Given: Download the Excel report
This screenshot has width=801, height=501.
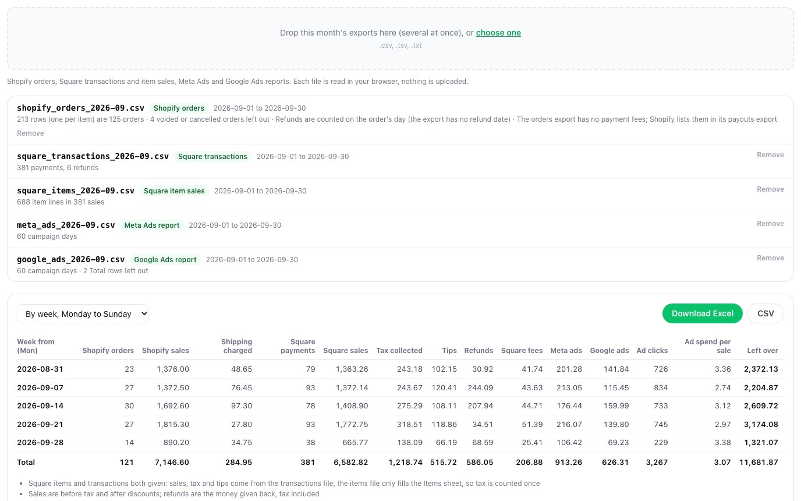Looking at the screenshot, I should [x=703, y=313].
